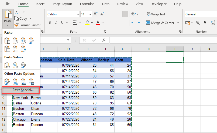
Task: Select the Paste Transpose icon
Action: click(x=23, y=49)
